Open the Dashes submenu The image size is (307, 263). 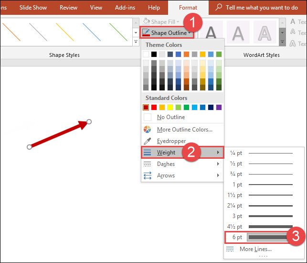point(182,164)
